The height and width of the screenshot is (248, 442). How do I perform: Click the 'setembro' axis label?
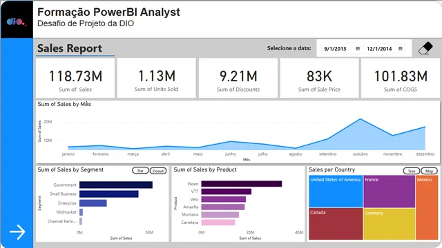pos(328,154)
